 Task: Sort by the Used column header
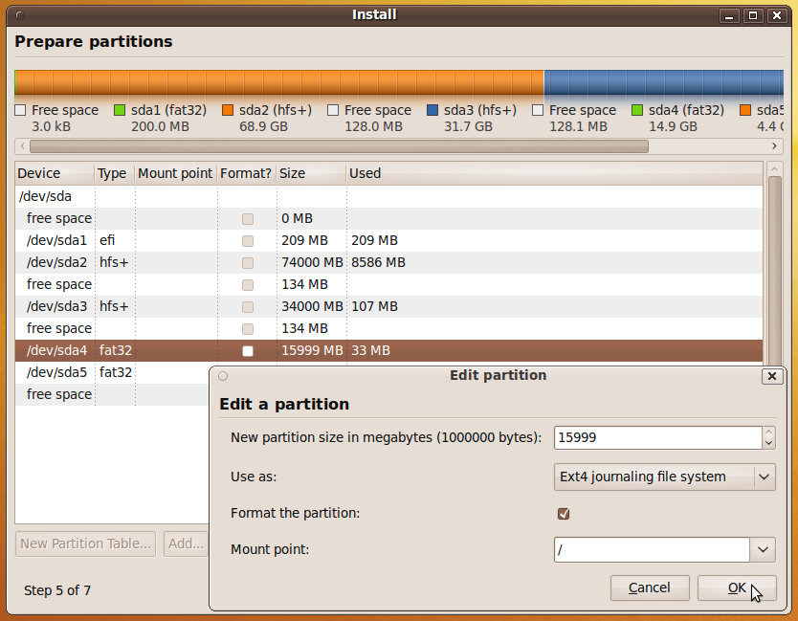(555, 173)
